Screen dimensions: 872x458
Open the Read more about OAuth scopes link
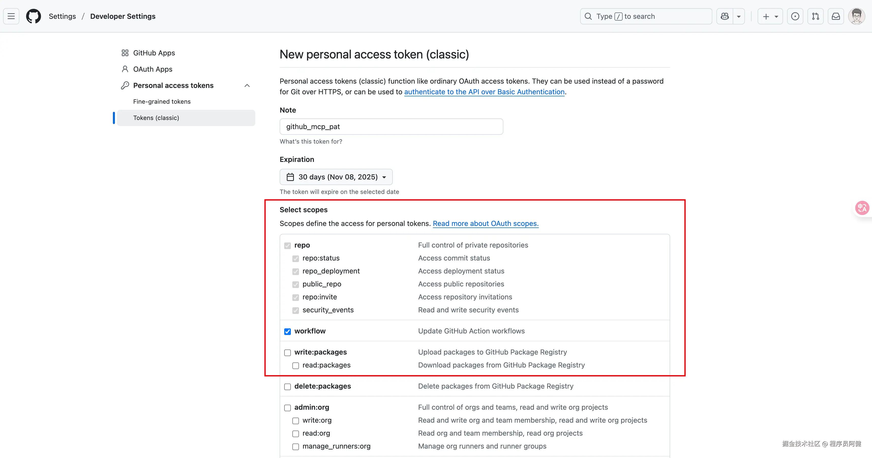(485, 223)
